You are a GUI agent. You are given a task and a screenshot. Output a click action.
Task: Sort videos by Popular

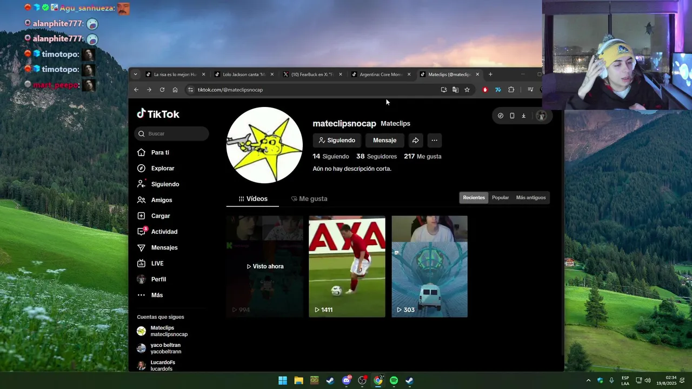pyautogui.click(x=500, y=198)
